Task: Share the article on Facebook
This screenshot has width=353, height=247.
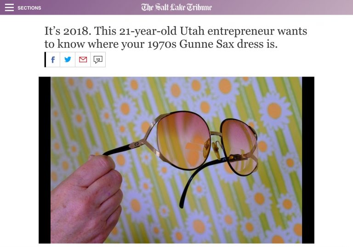Action: (53, 60)
